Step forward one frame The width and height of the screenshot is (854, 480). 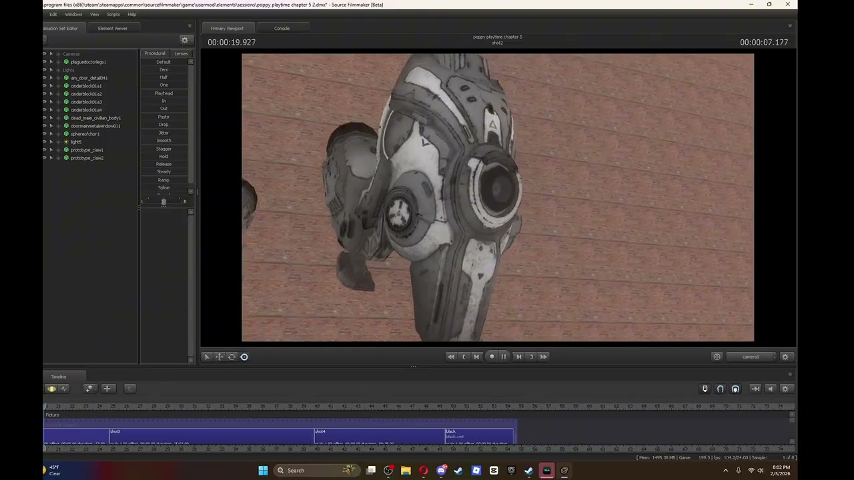(x=518, y=357)
